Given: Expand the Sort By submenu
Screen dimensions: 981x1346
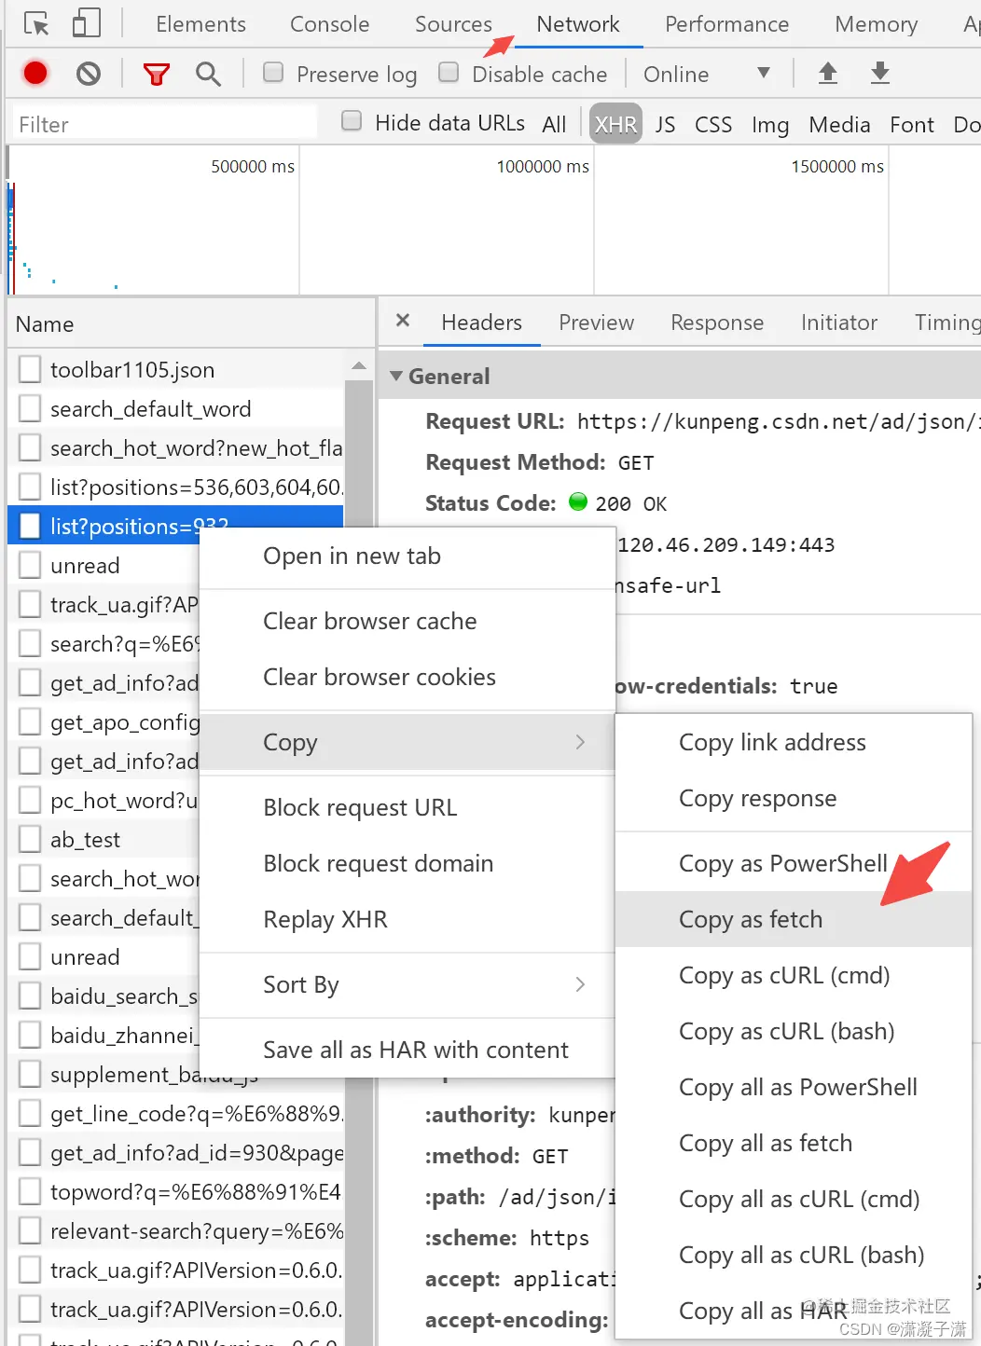Looking at the screenshot, I should click(408, 984).
